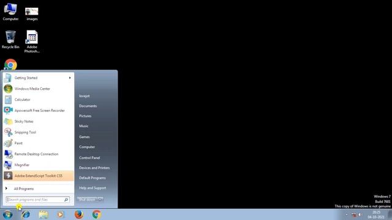Open Pictures from Start menu
This screenshot has width=392, height=220.
coord(85,116)
